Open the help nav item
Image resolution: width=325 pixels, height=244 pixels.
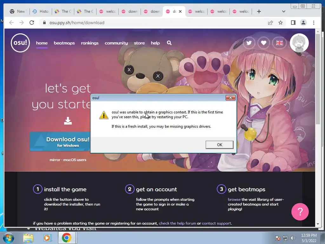(155, 43)
